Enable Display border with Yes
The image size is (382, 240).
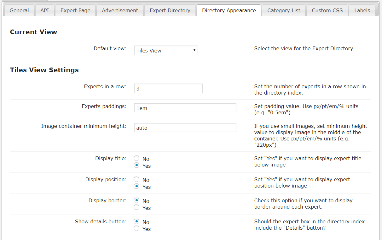(x=137, y=207)
